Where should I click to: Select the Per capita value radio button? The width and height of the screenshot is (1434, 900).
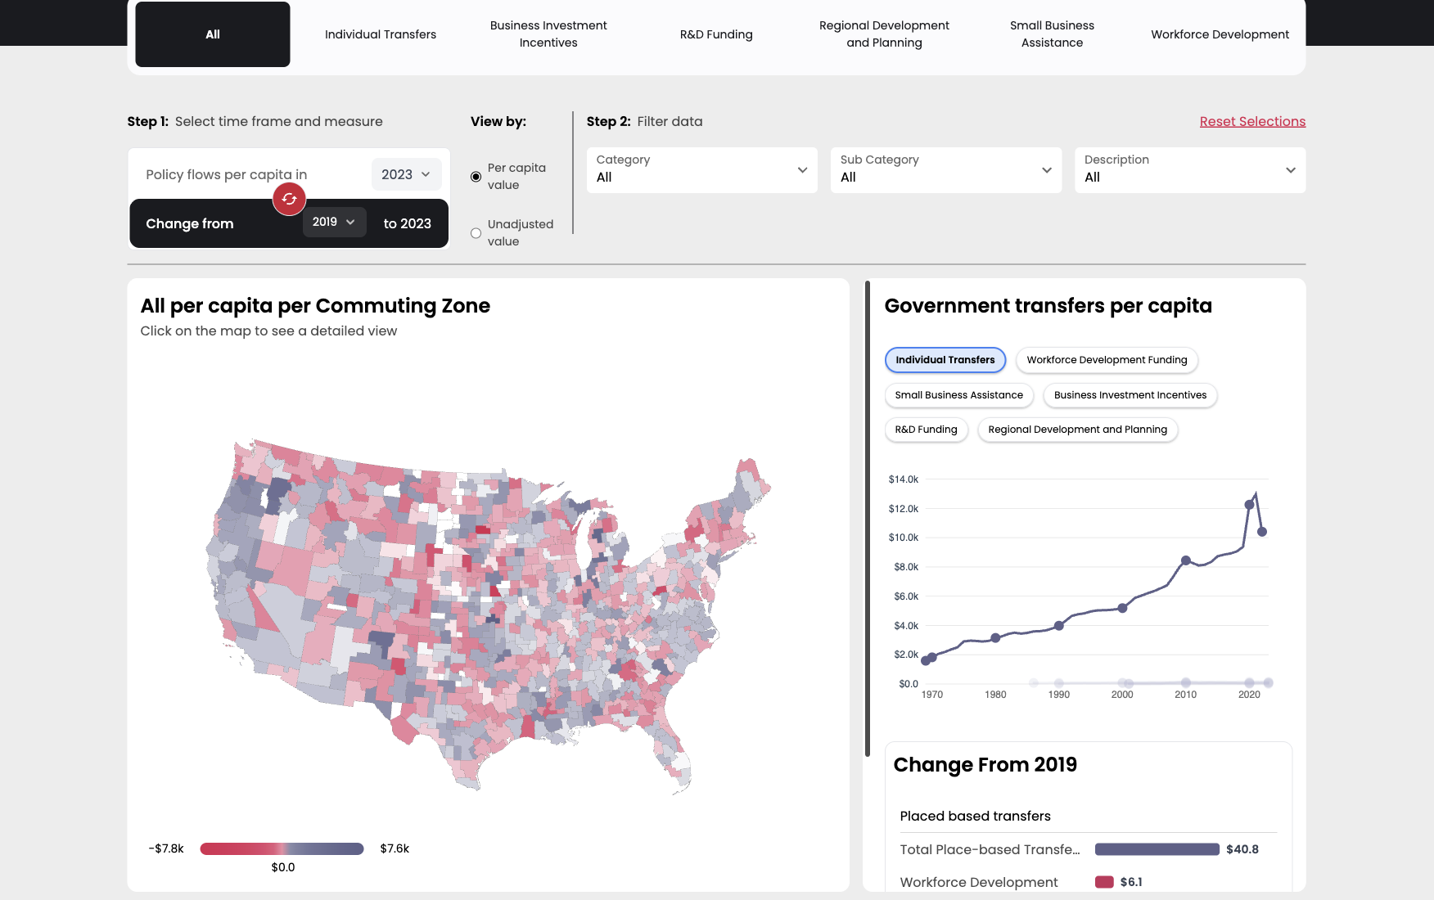(476, 177)
